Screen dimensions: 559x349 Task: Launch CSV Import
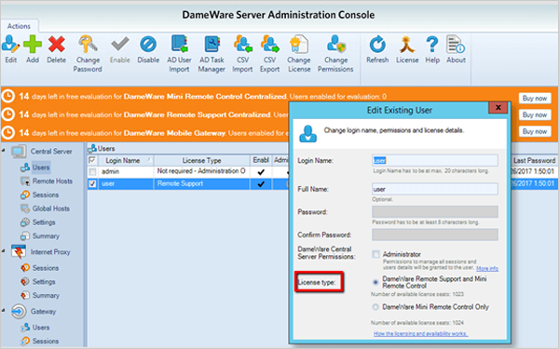point(243,54)
